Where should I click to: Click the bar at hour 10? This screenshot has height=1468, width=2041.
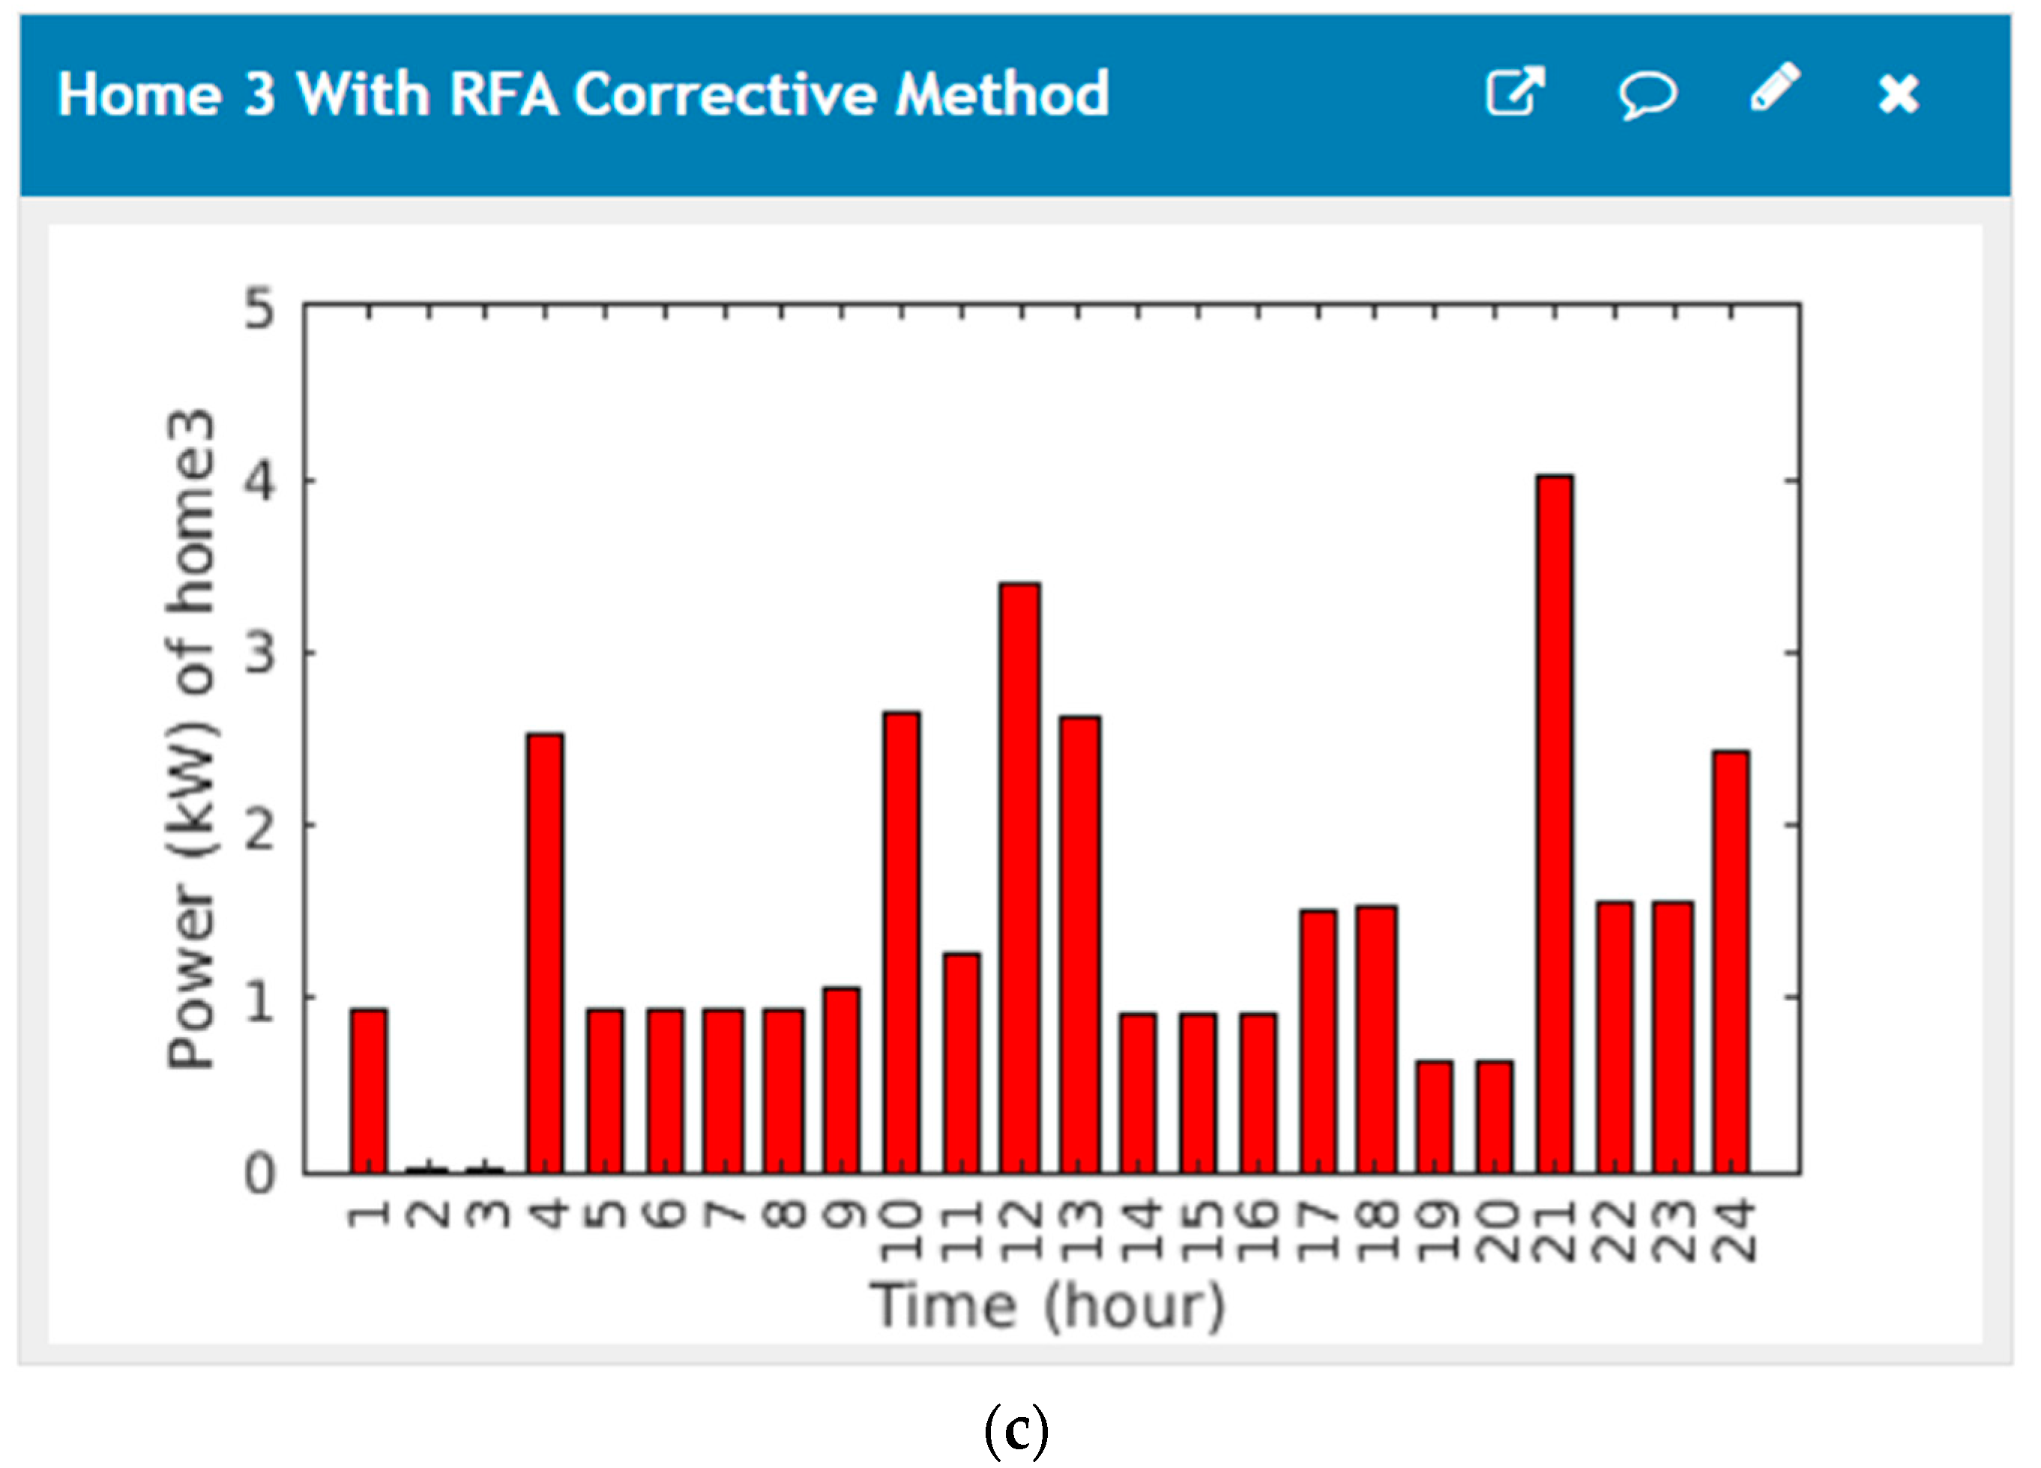click(x=902, y=942)
